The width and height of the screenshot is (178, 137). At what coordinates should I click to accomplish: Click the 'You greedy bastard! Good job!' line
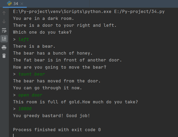pyautogui.click(x=52, y=116)
